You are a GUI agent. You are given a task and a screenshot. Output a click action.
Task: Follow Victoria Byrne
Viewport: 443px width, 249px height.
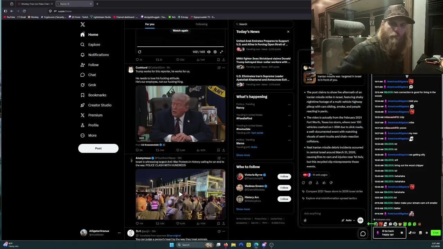click(284, 176)
